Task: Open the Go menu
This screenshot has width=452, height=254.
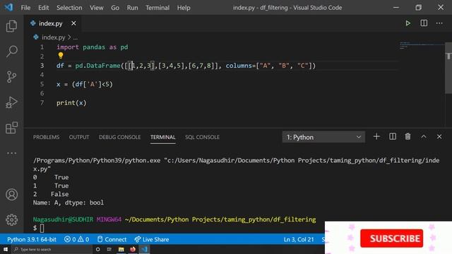Action: tap(115, 8)
